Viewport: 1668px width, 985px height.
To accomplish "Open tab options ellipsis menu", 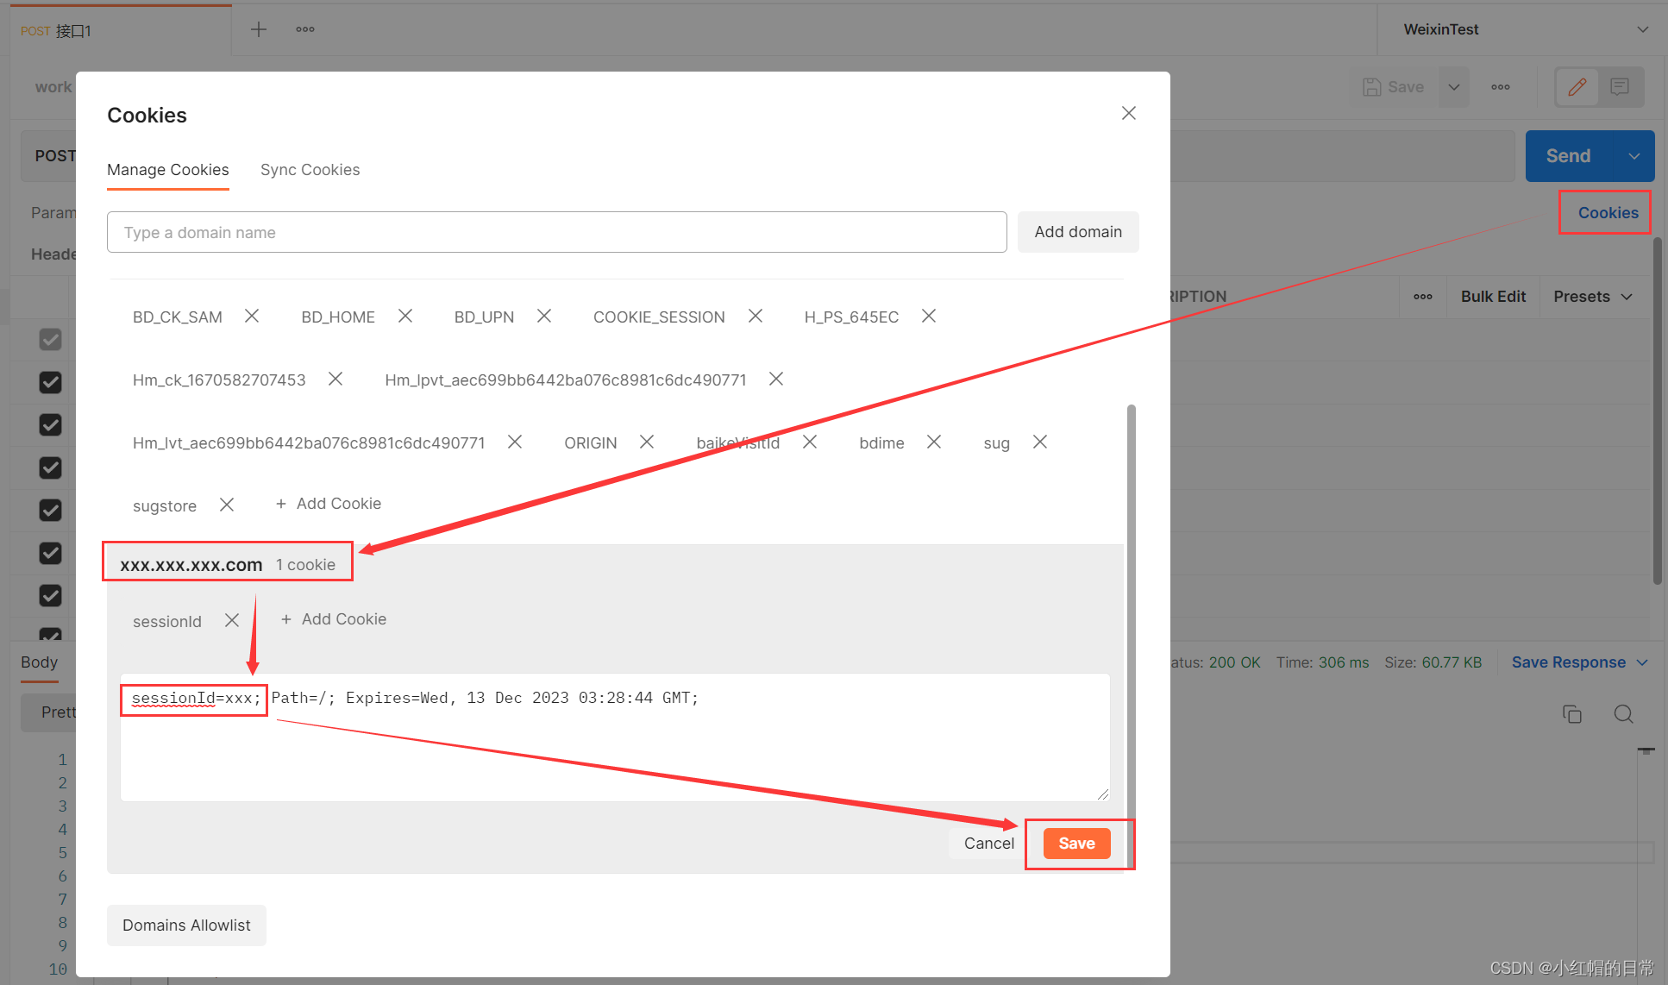I will pyautogui.click(x=305, y=30).
